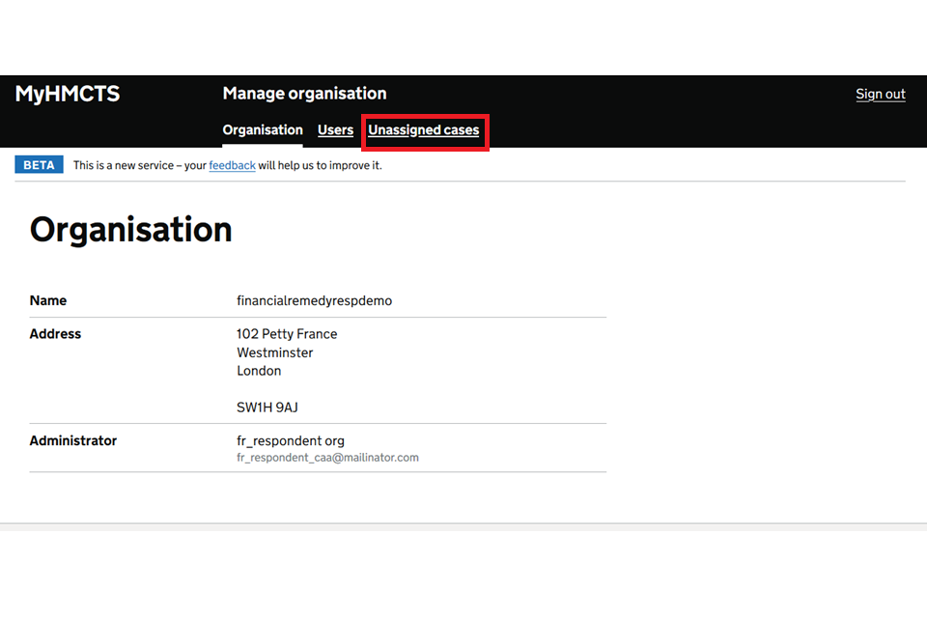Select the organisation name financialremedyrespdemo
The image size is (927, 618).
(x=314, y=300)
